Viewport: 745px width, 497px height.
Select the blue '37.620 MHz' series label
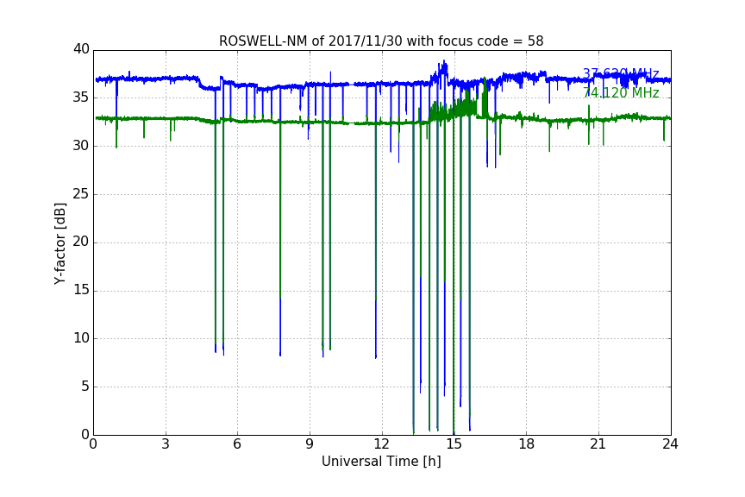(x=621, y=74)
